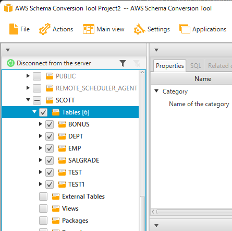Click the EMP table icon
Image resolution: width=232 pixels, height=231 pixels.
coord(62,148)
